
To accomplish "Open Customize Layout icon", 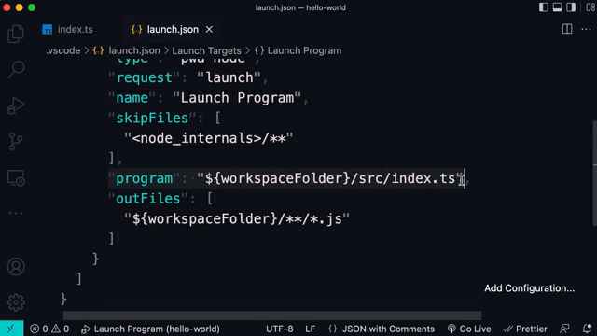I will click(590, 7).
